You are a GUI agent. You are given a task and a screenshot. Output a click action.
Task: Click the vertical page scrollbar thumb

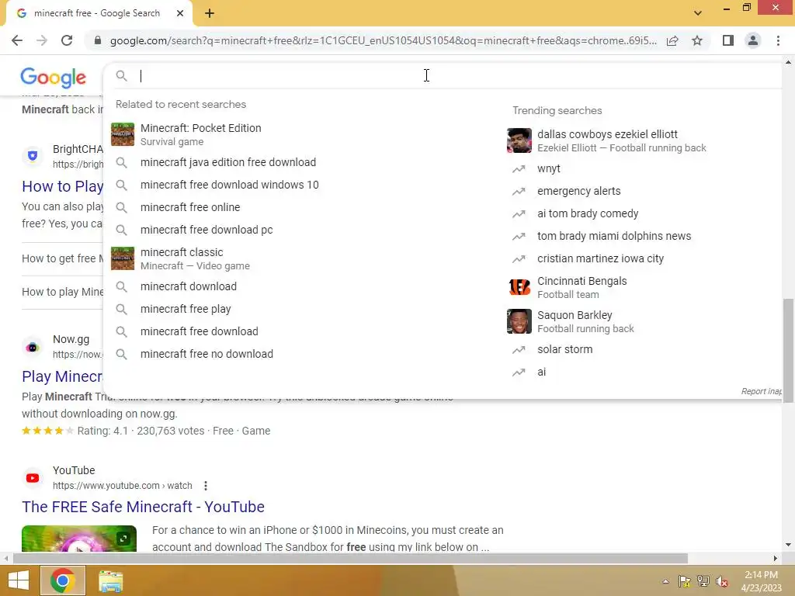pos(788,351)
